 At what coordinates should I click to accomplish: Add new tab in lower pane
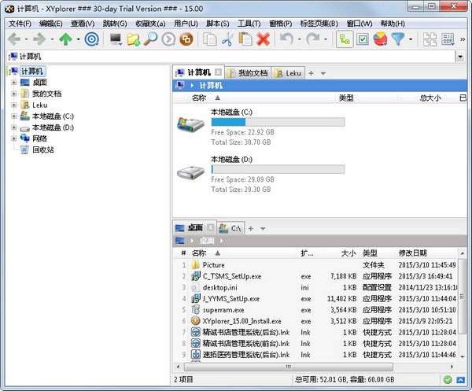point(251,229)
